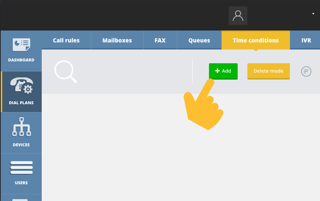Open the Devices network tree icon
This screenshot has width=320, height=201.
pyautogui.click(x=21, y=127)
